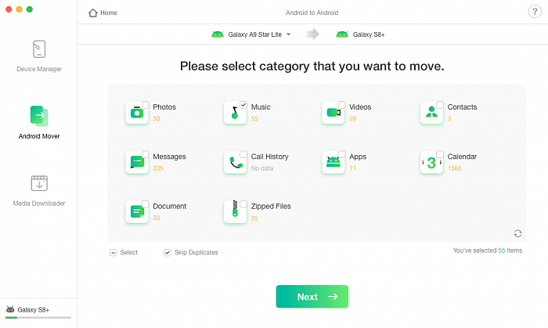Click the Document file icon
The width and height of the screenshot is (548, 328).
click(137, 212)
